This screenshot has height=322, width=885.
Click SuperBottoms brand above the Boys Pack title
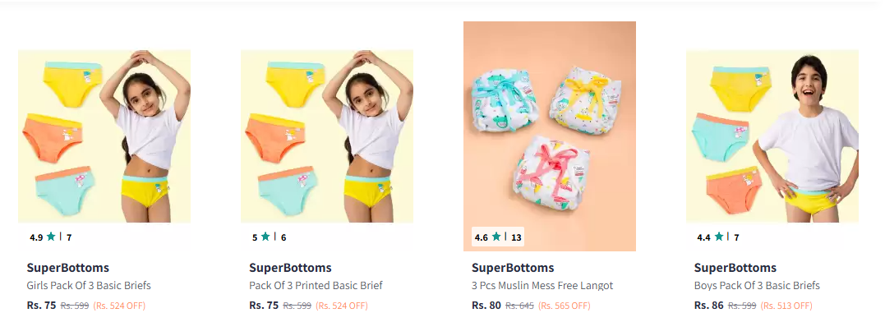pos(735,268)
